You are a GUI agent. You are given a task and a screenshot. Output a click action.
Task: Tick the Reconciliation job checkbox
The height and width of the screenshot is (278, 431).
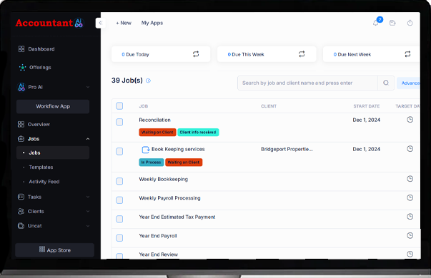(119, 122)
